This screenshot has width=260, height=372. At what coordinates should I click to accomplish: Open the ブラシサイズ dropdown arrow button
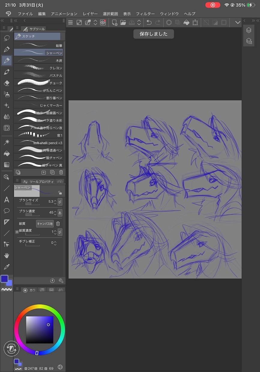point(60,202)
